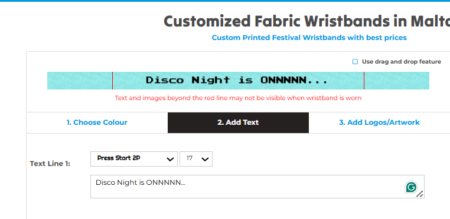Click the right red line on wristband preview
This screenshot has width=450, height=219.
(x=364, y=81)
